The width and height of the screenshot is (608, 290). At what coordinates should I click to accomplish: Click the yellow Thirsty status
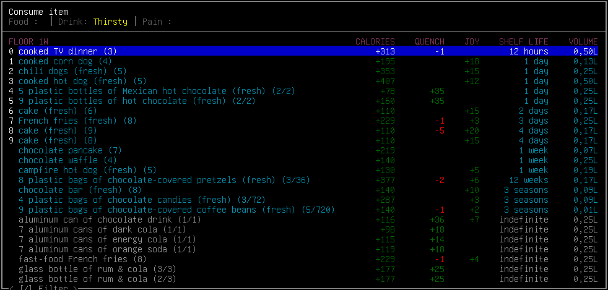click(110, 22)
